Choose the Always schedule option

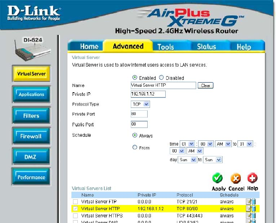[135, 135]
